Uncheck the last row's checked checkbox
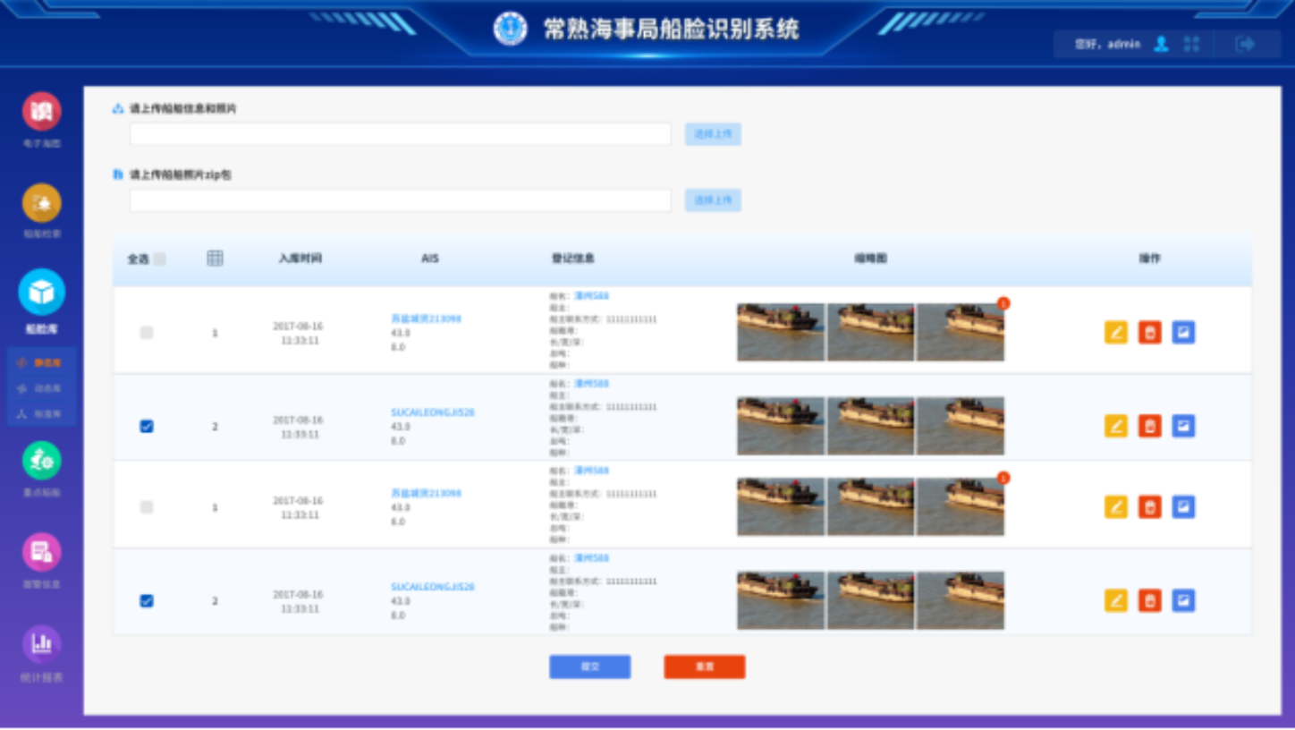 point(147,601)
